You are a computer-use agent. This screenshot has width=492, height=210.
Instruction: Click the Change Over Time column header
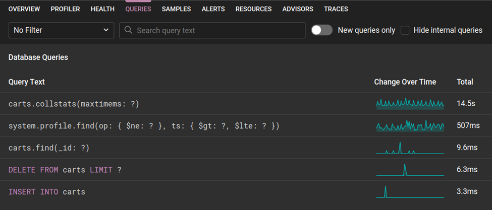pos(405,82)
